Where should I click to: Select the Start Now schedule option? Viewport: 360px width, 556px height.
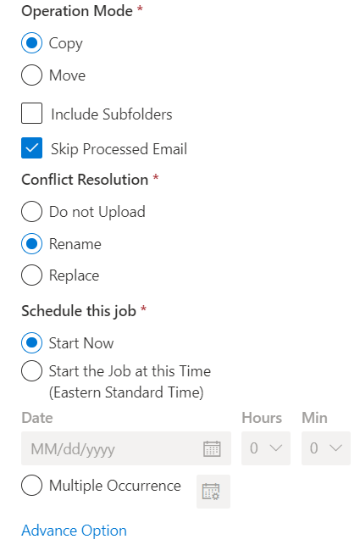tap(32, 342)
